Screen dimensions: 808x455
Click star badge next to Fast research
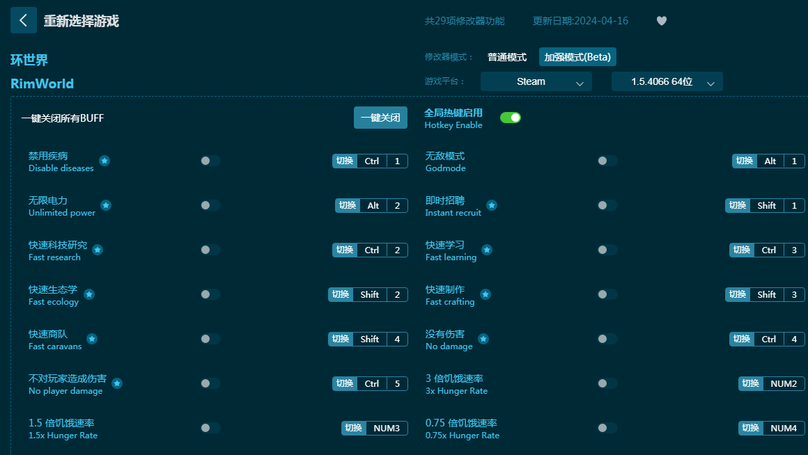click(98, 250)
